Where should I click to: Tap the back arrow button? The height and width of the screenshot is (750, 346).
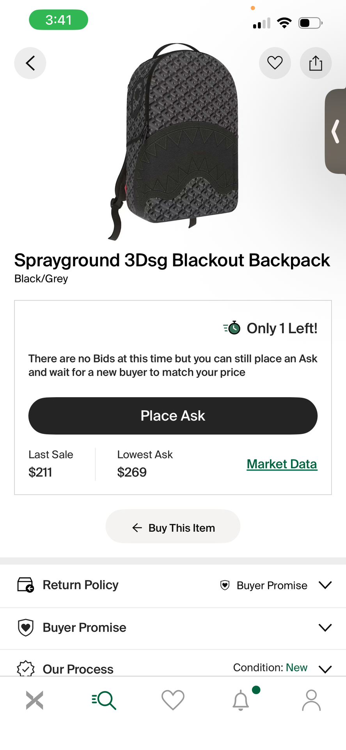point(30,63)
